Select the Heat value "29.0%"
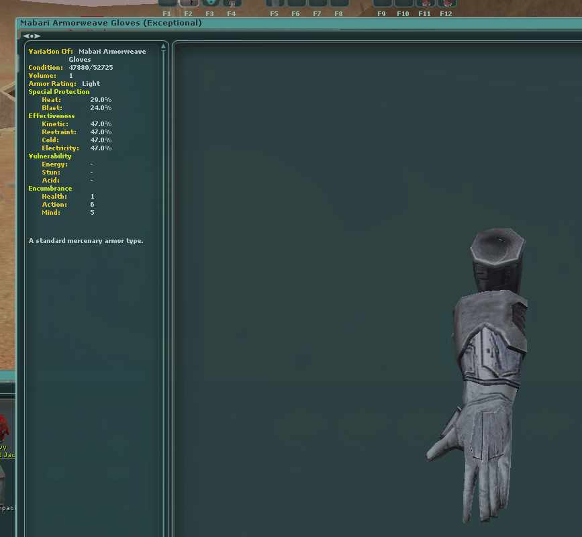Viewport: 582px width, 537px height. coord(101,100)
